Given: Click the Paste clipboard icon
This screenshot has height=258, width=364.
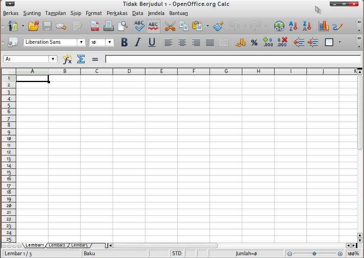Looking at the screenshot, I should coord(197,26).
